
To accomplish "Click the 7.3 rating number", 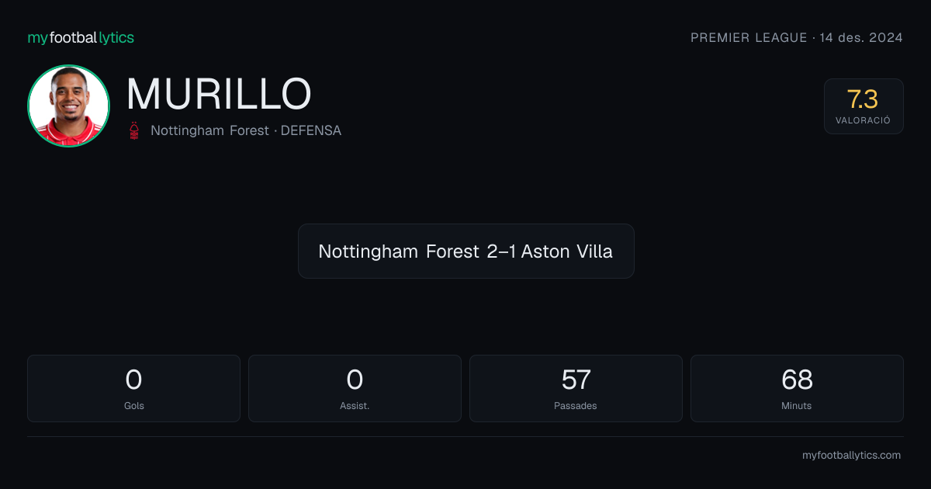I will pos(863,99).
